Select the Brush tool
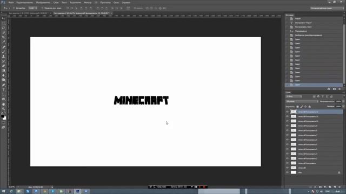Image resolution: width=346 pixels, height=194 pixels. 3,52
